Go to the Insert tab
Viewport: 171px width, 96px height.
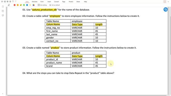(49, 2)
